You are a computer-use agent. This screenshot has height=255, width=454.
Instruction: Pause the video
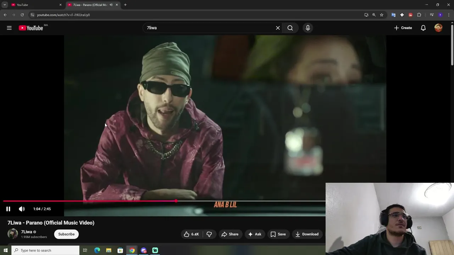pyautogui.click(x=8, y=209)
